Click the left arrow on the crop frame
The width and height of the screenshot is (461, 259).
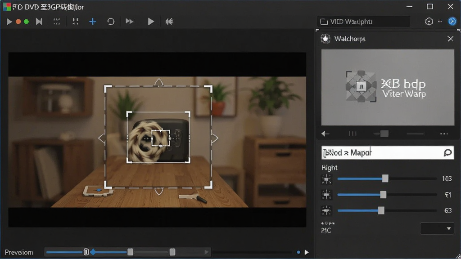(102, 138)
